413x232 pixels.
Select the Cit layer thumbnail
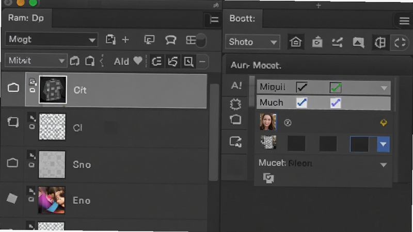coord(53,90)
